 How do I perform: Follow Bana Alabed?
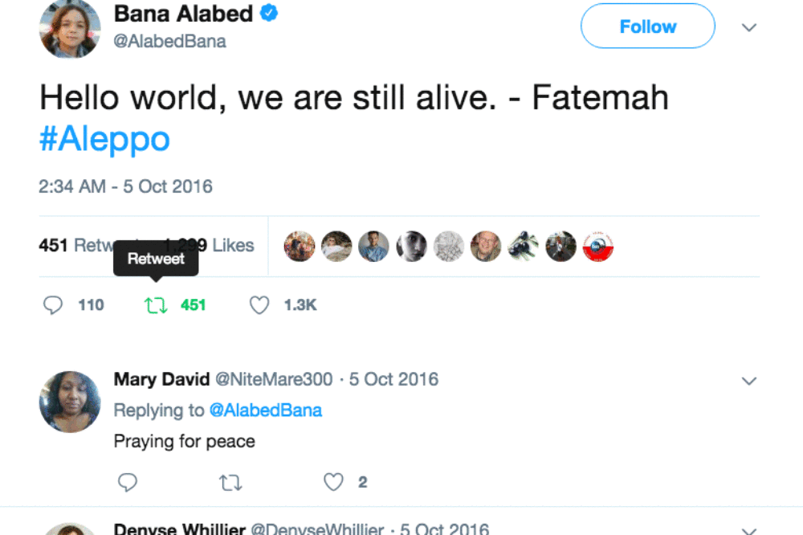647,27
